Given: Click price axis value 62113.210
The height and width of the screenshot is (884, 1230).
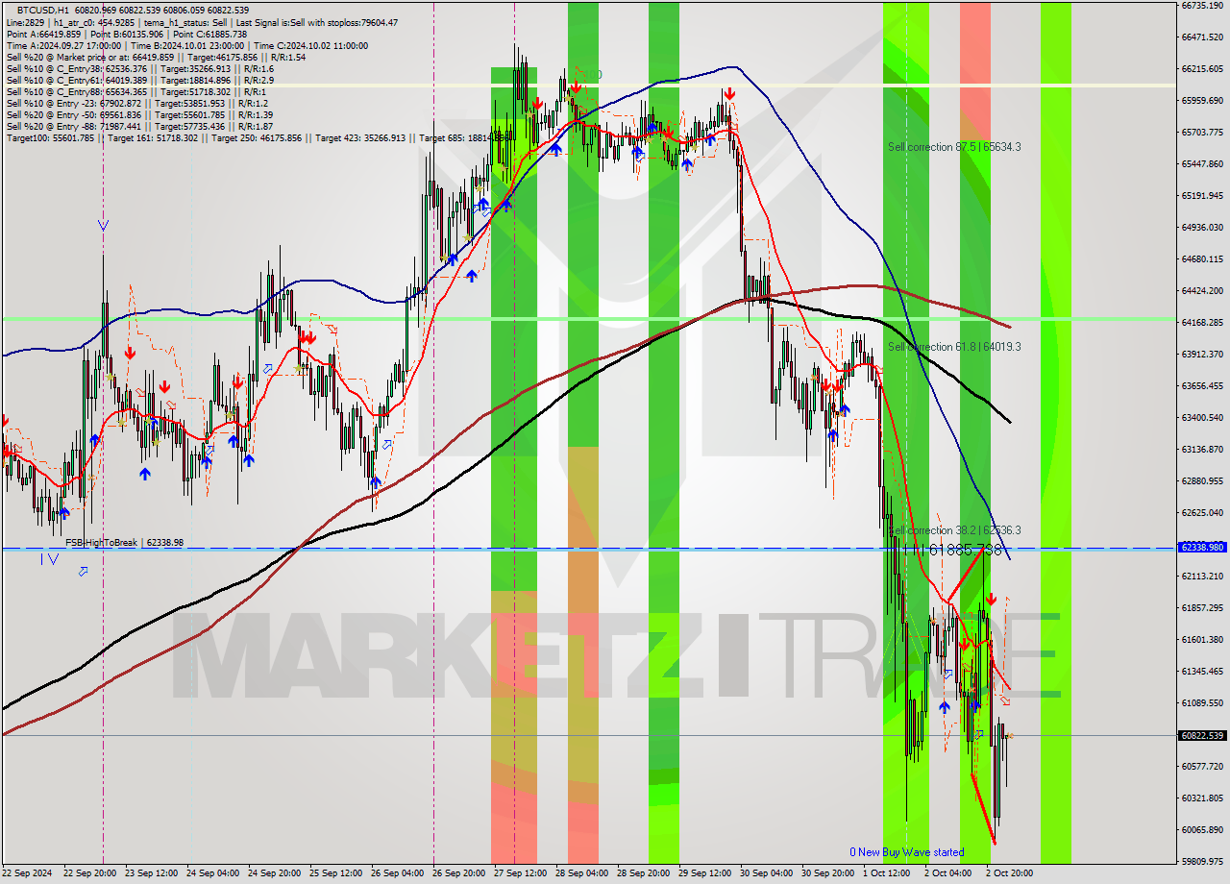Looking at the screenshot, I should pos(1201,577).
